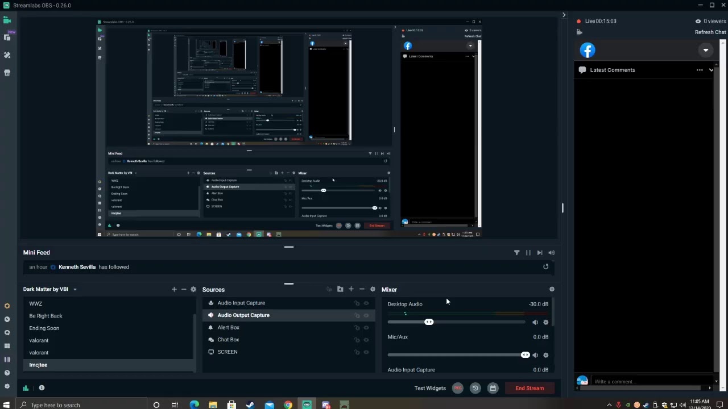Click the Facebook page icon in chat
Image resolution: width=728 pixels, height=409 pixels.
tap(588, 50)
